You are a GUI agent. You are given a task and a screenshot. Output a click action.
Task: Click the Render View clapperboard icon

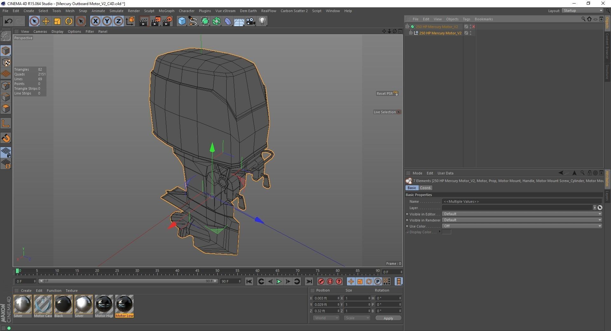[144, 21]
